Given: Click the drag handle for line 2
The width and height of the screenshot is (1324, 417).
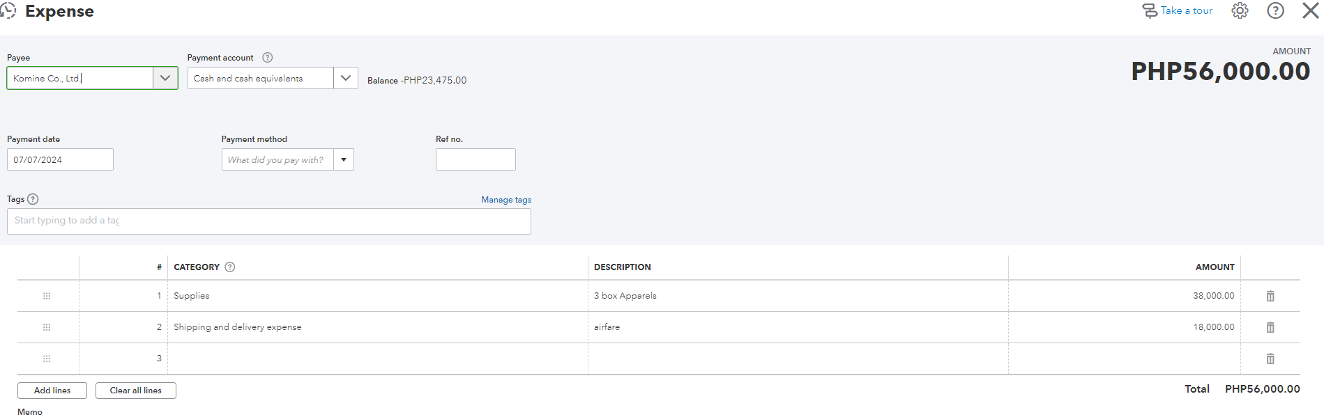Looking at the screenshot, I should 47,327.
